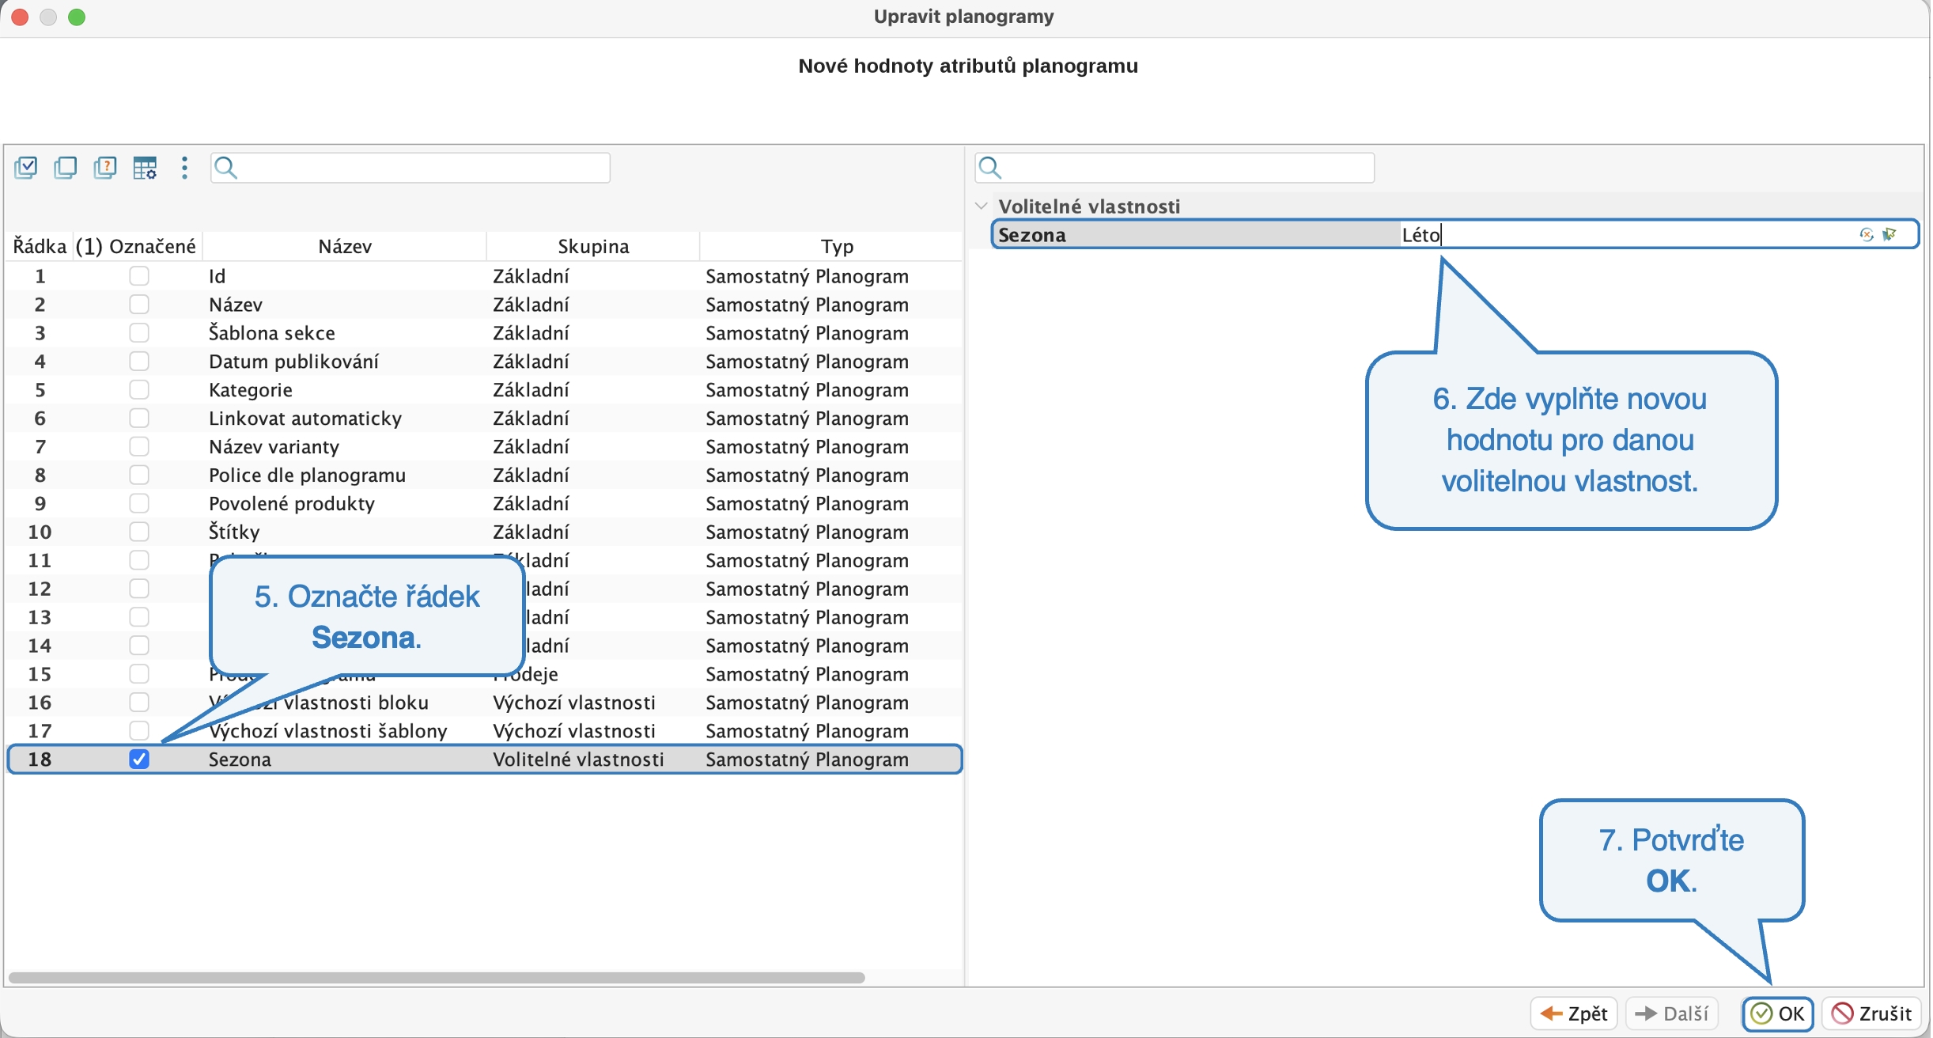Select the Sezona property label on right
Image resolution: width=1933 pixels, height=1038 pixels.
click(x=1031, y=235)
